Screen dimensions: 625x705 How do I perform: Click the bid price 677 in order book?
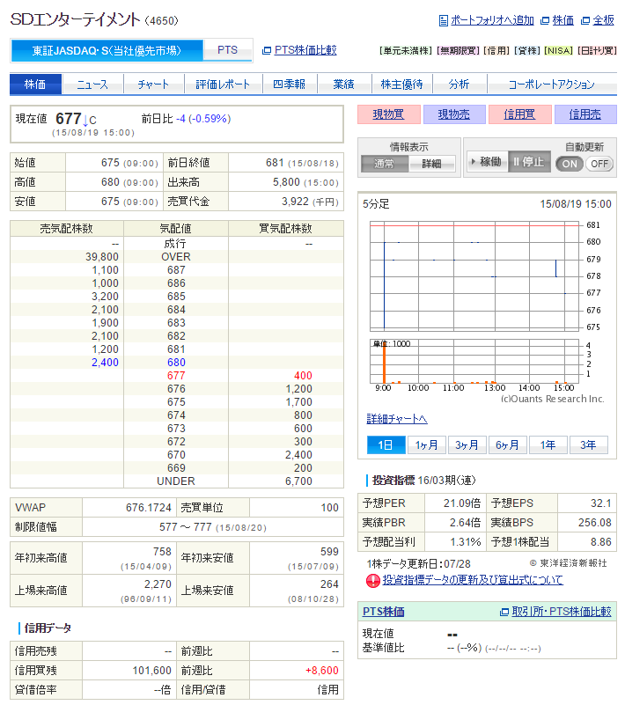click(x=176, y=376)
